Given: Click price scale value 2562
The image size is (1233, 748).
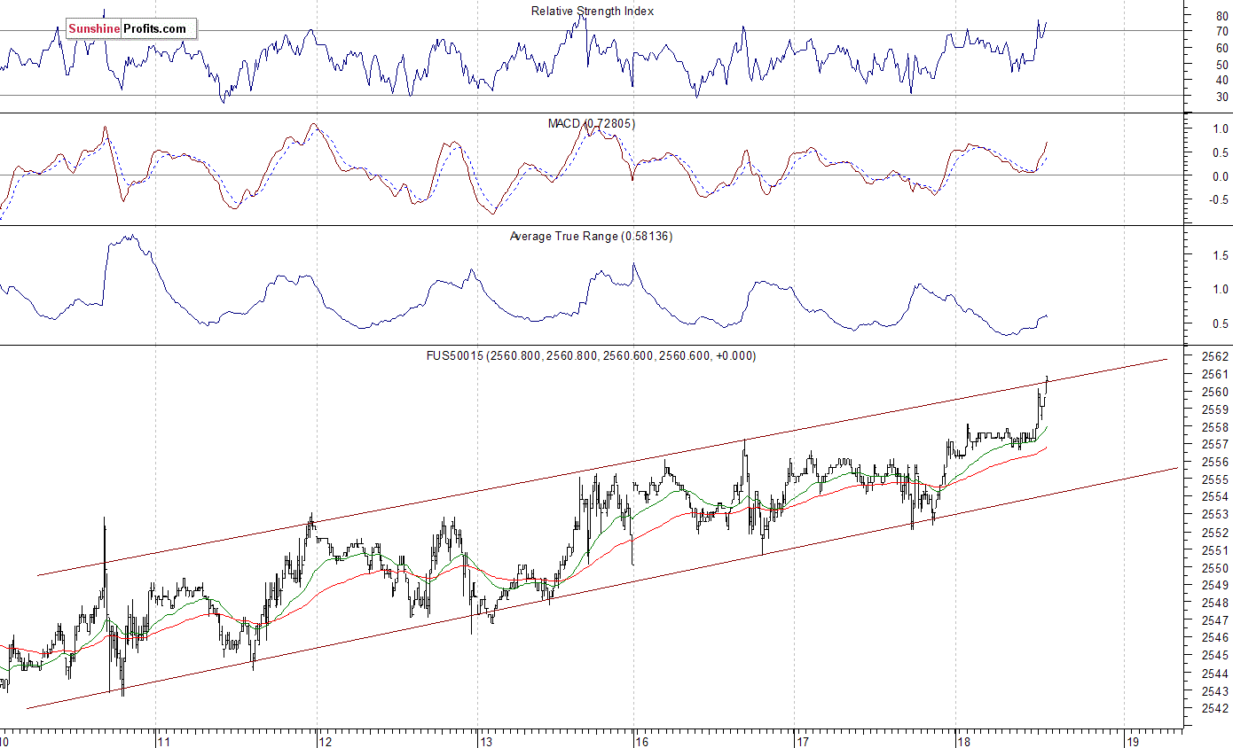Looking at the screenshot, I should pos(1214,356).
